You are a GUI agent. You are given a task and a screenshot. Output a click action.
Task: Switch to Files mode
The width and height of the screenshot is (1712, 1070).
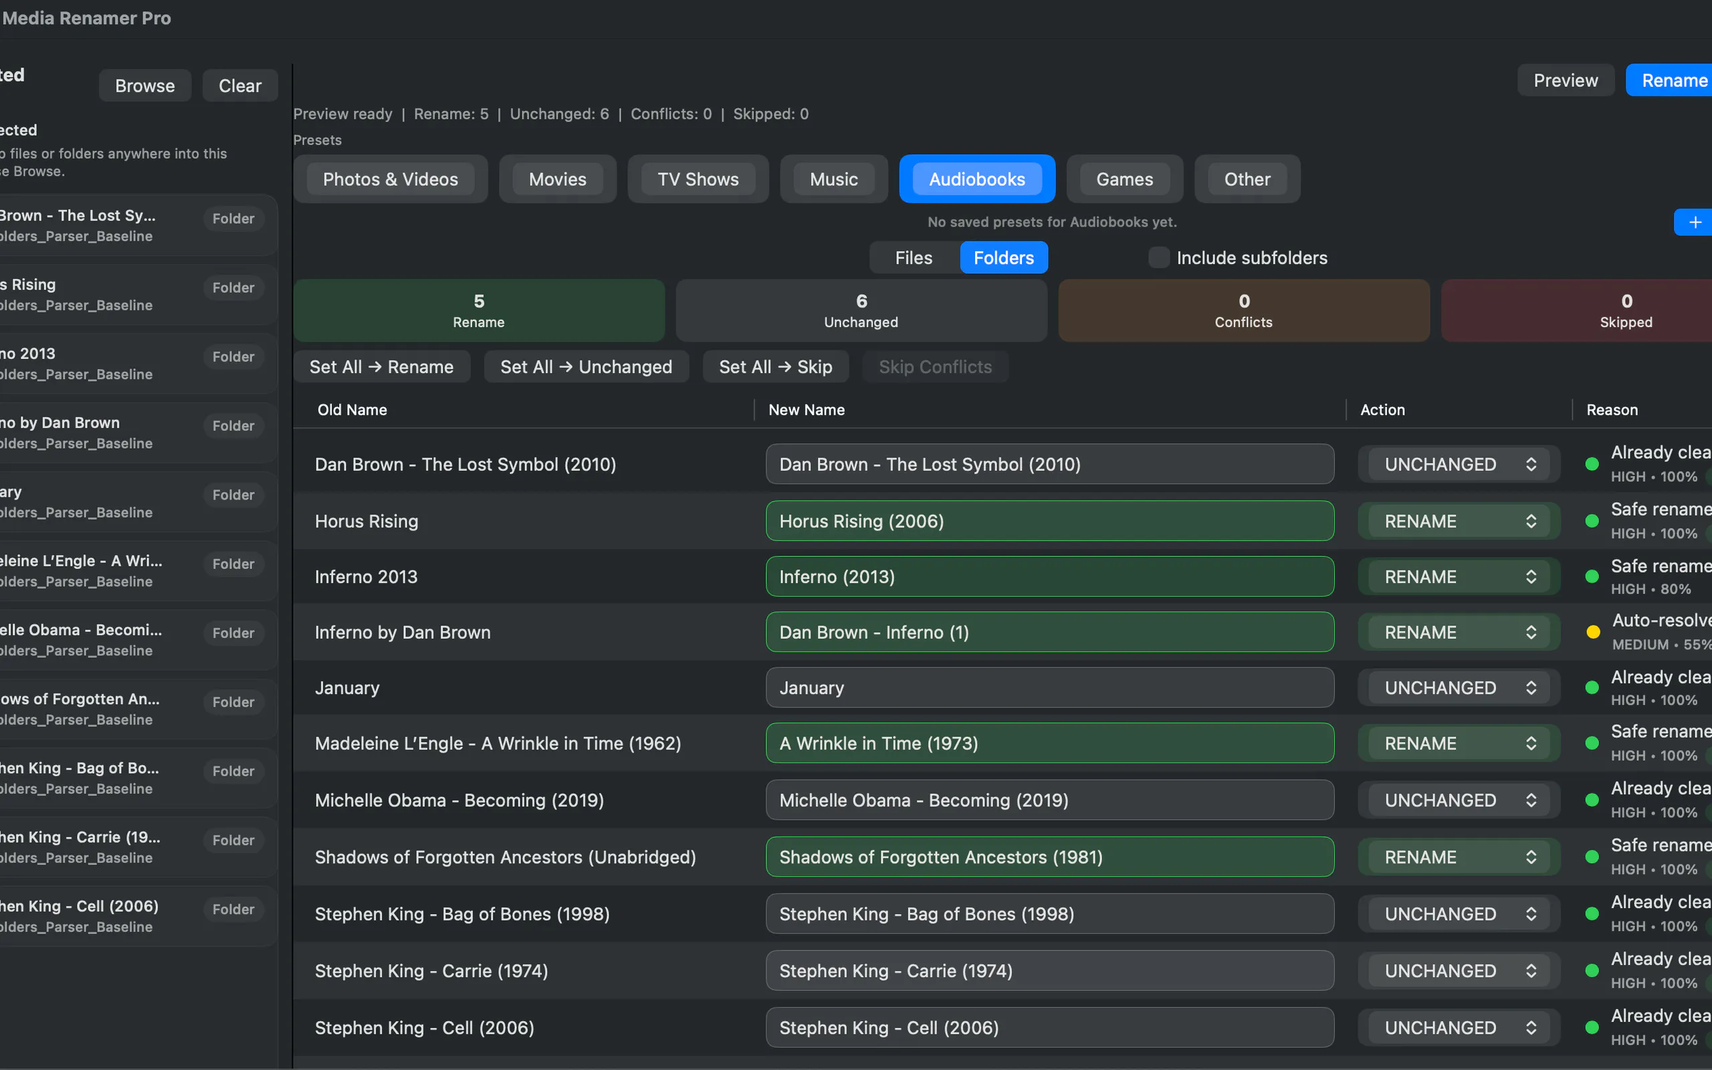pos(914,257)
